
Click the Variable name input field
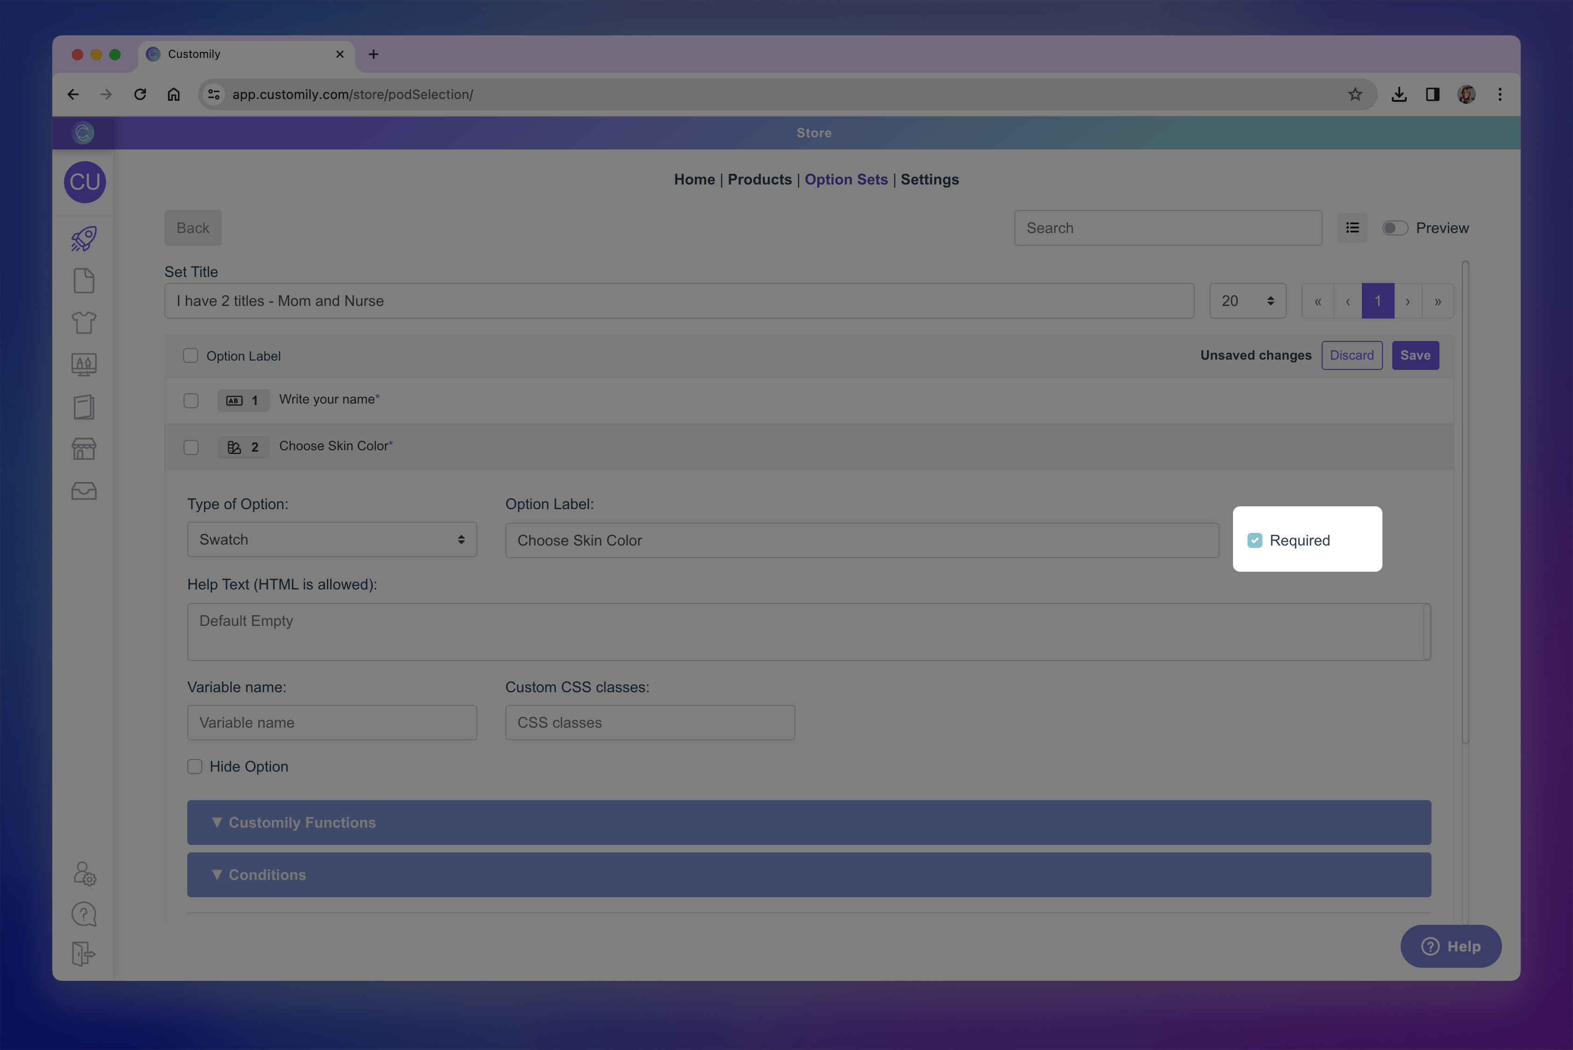332,723
